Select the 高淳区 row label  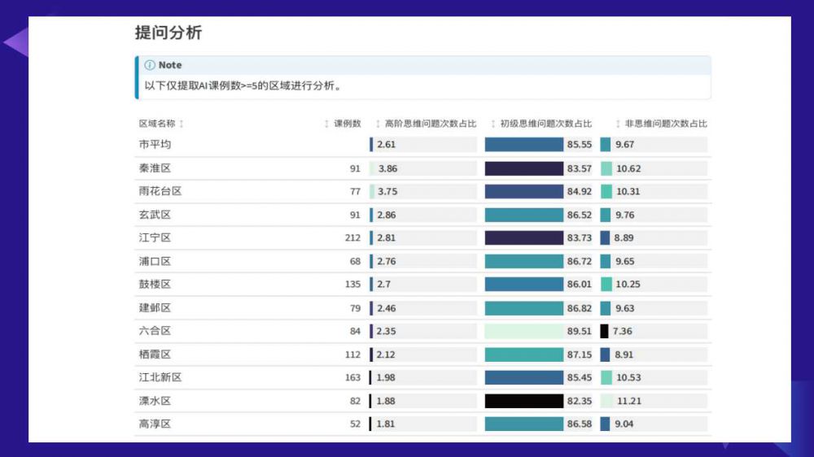click(x=155, y=424)
